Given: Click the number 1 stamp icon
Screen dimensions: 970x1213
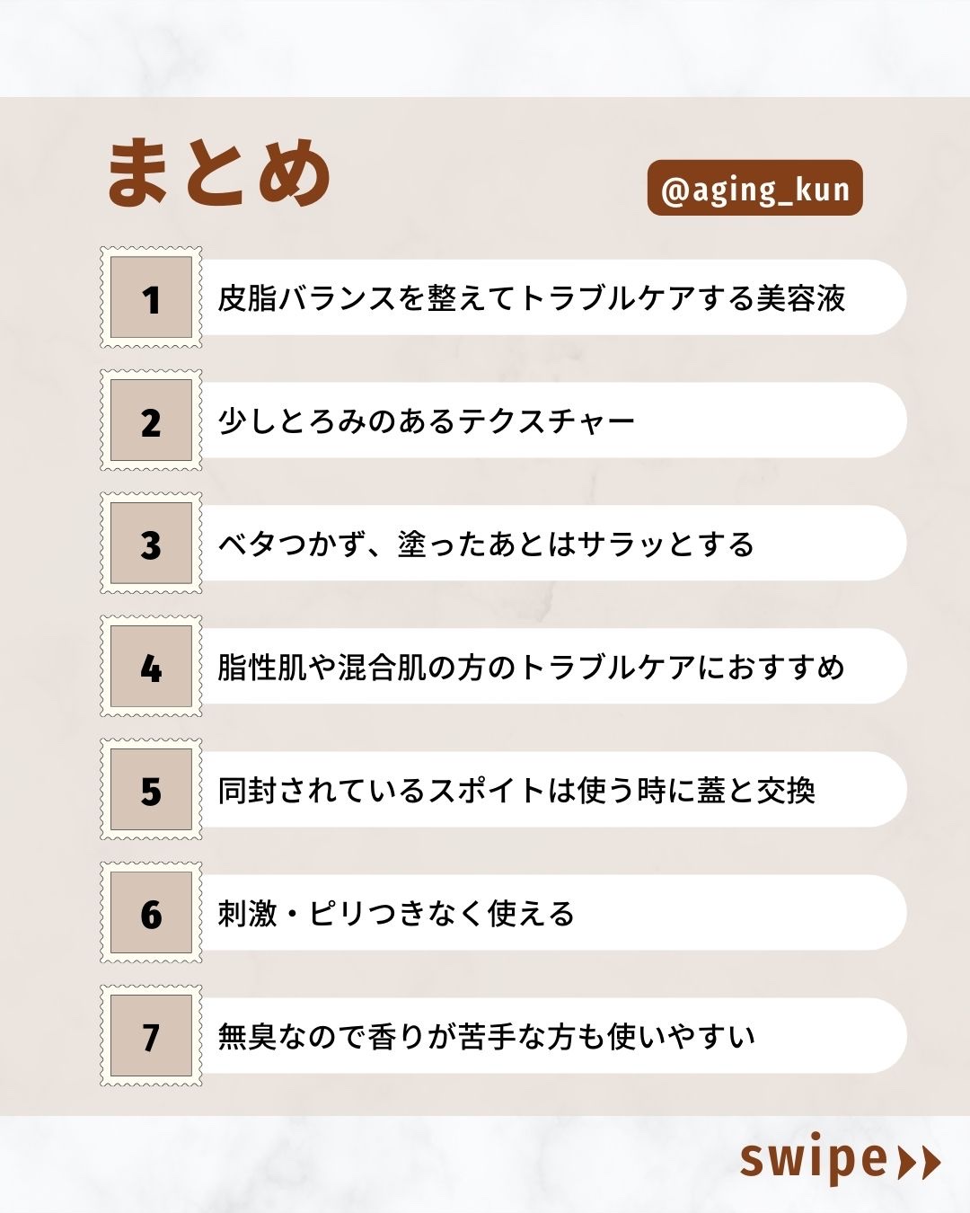Looking at the screenshot, I should tap(151, 297).
